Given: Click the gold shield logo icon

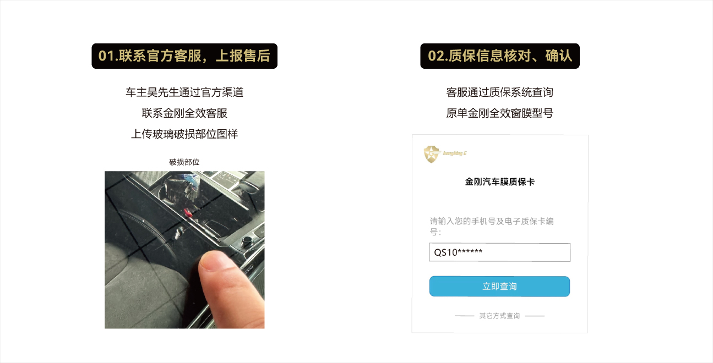Looking at the screenshot, I should 432,155.
